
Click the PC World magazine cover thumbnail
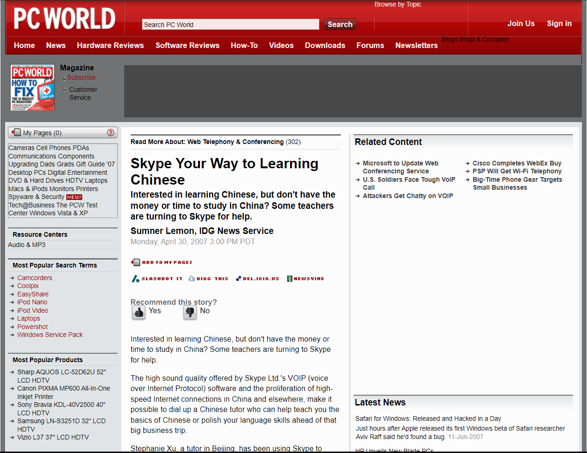(33, 88)
